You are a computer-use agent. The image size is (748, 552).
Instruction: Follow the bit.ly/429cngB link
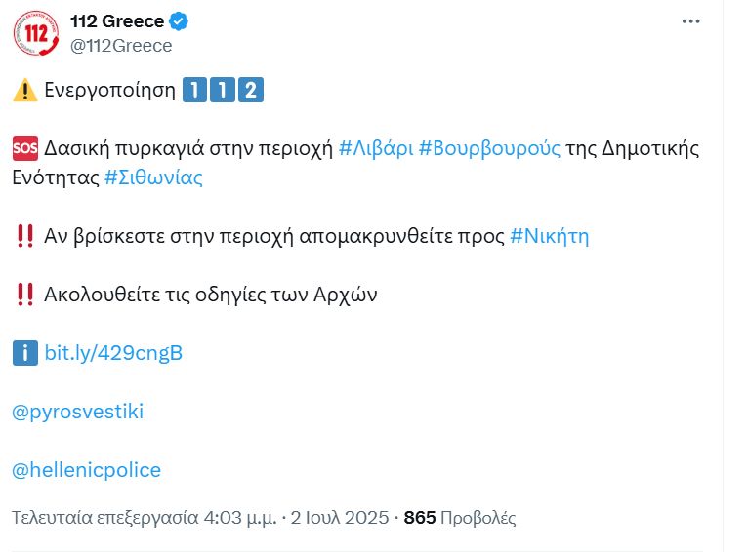113,353
